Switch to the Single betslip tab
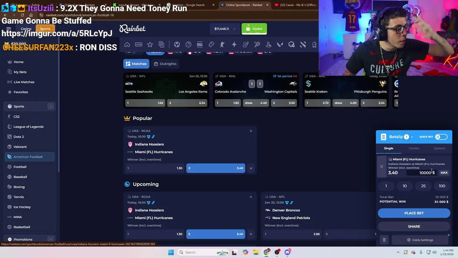The height and width of the screenshot is (258, 458). click(x=389, y=148)
